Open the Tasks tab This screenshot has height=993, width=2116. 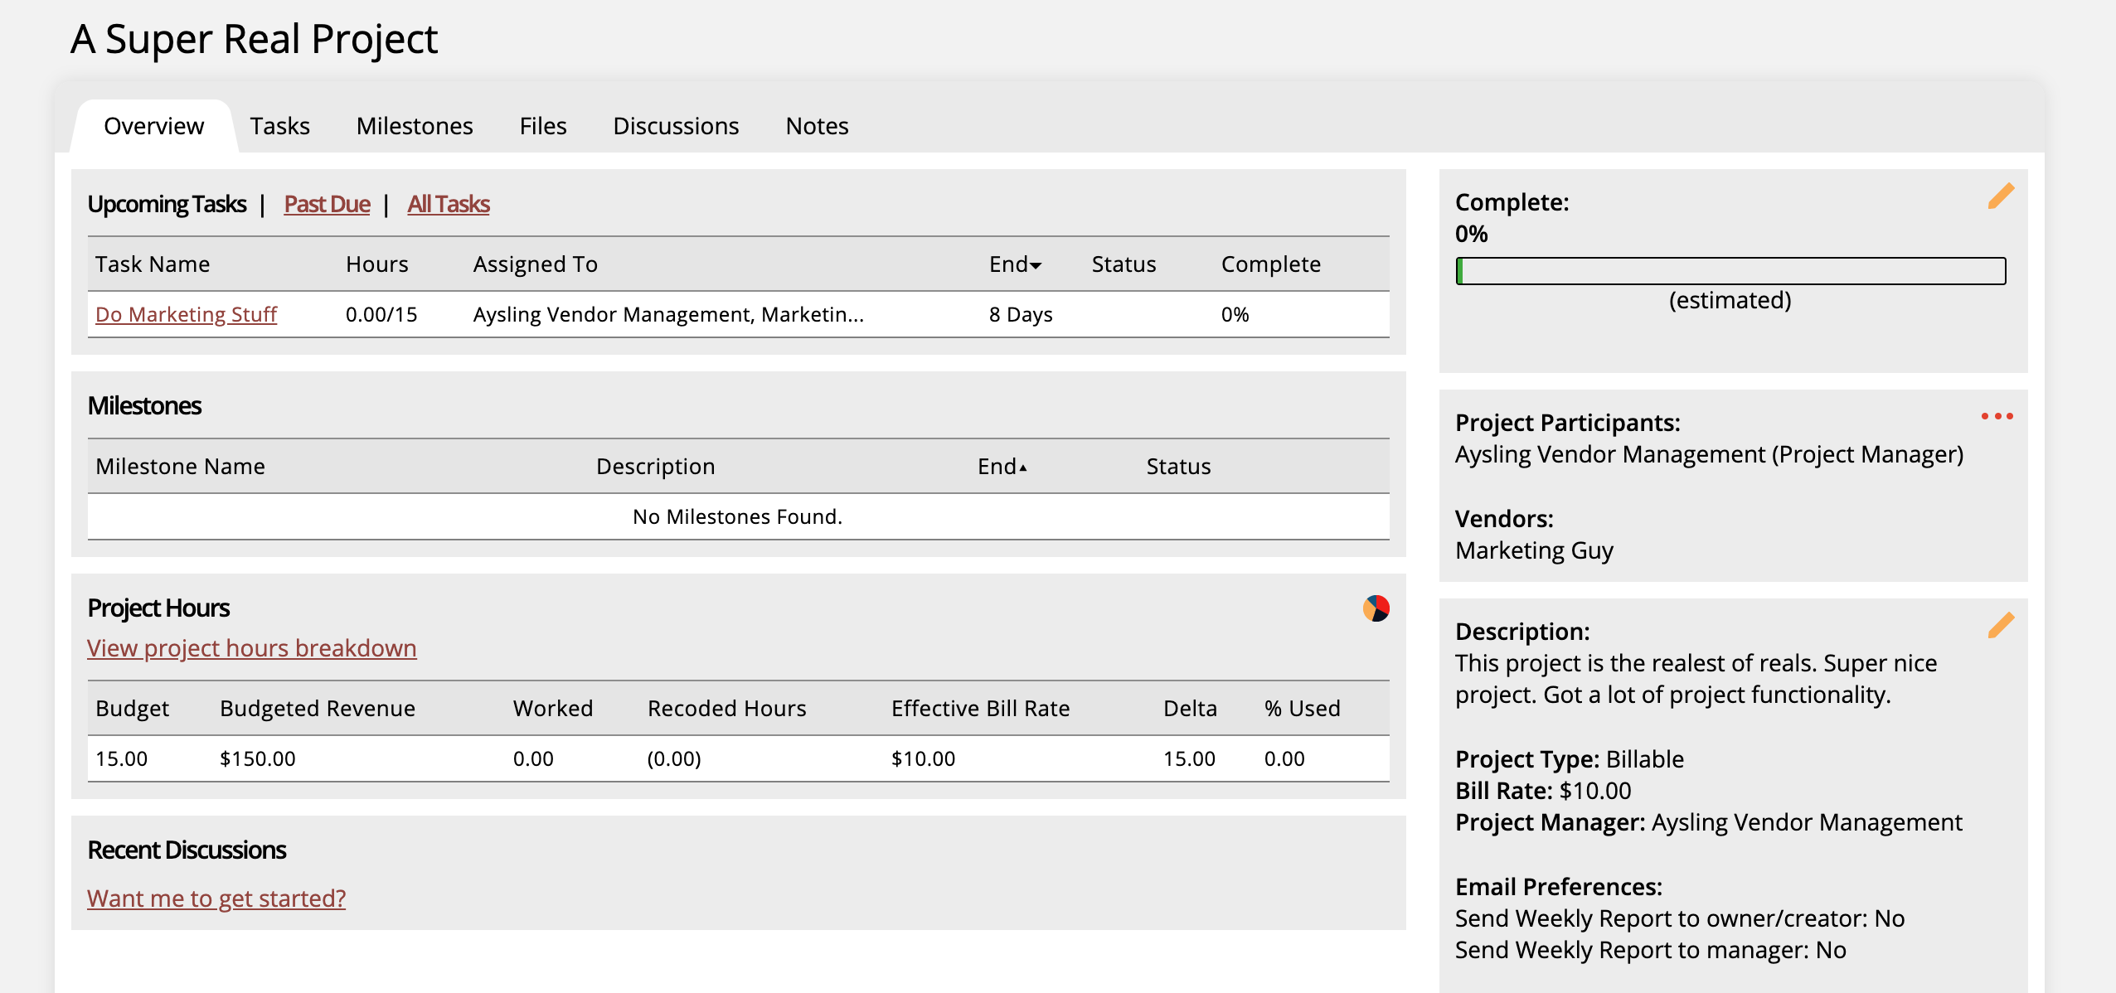[280, 126]
